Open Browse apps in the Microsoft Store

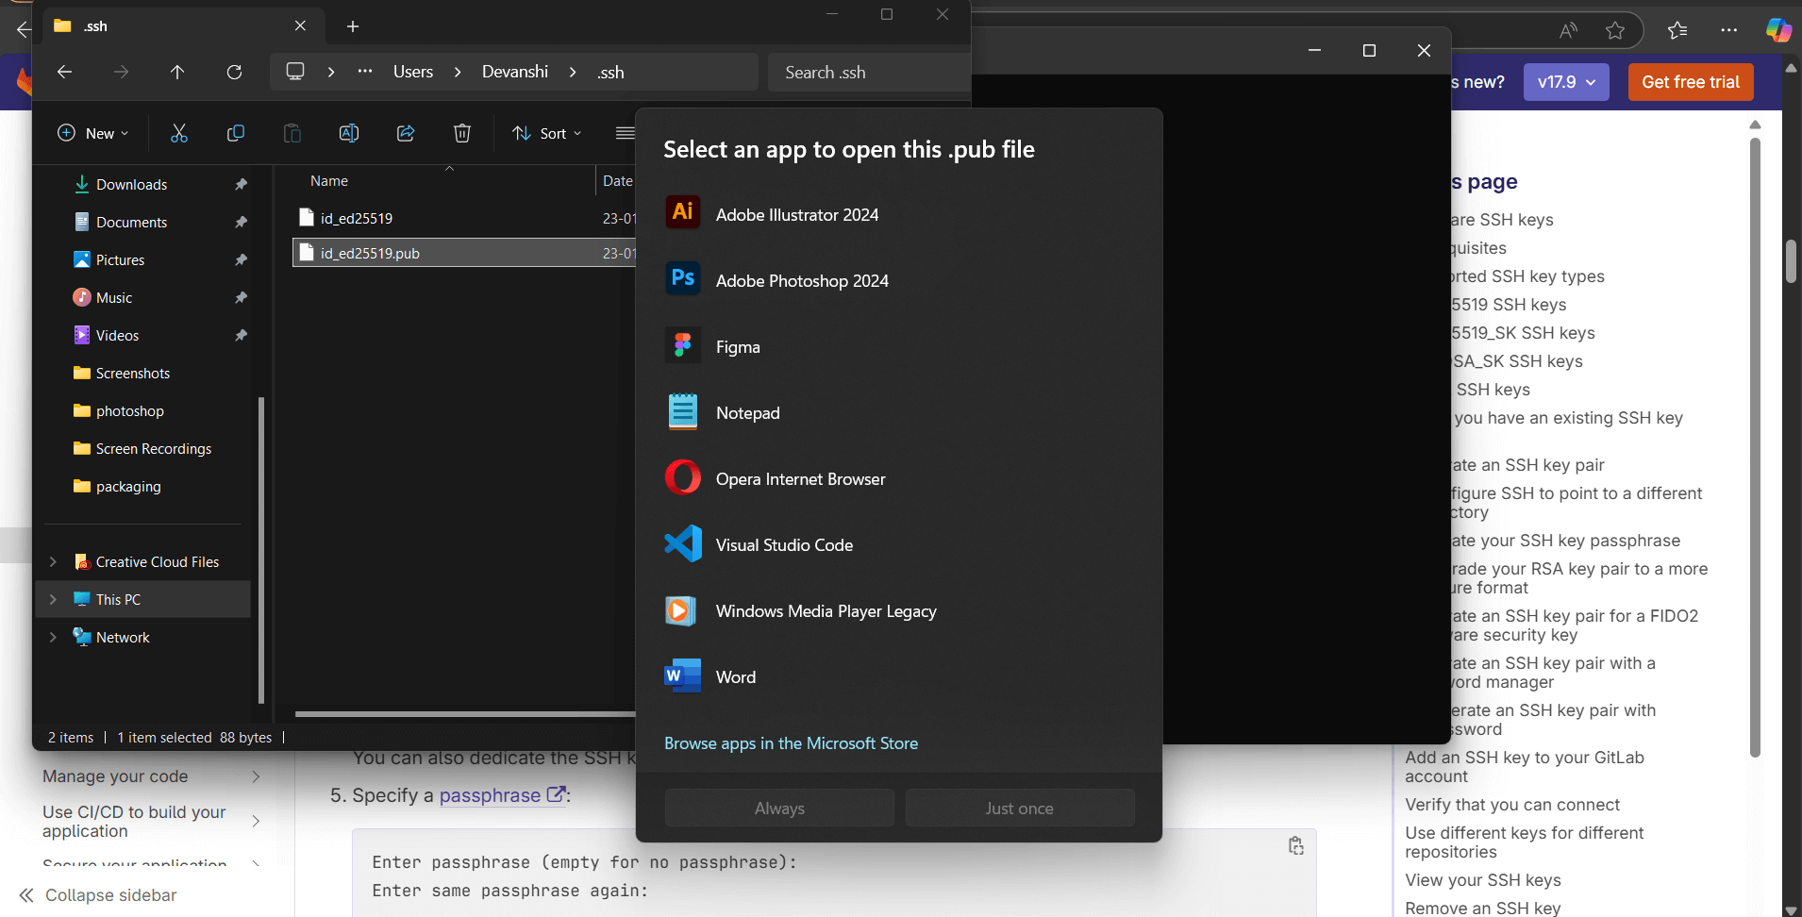point(791,743)
